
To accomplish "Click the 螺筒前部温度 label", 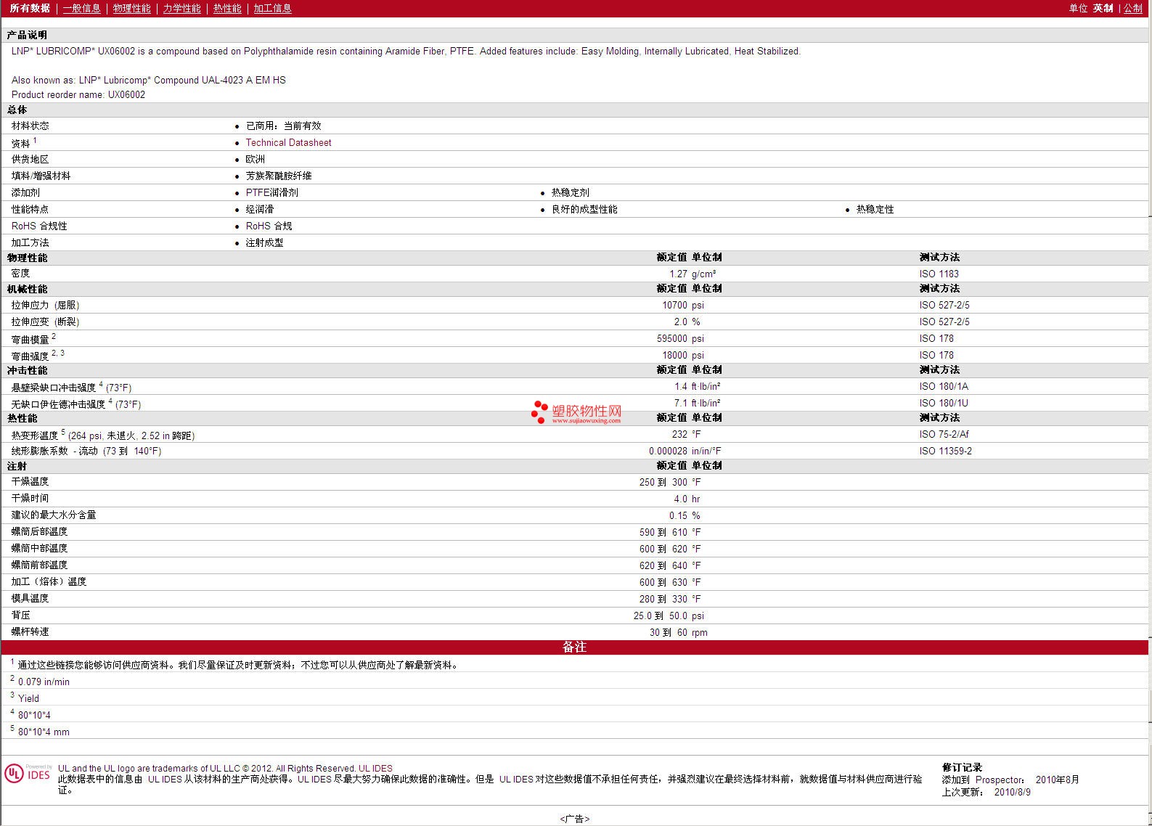I will tap(39, 565).
